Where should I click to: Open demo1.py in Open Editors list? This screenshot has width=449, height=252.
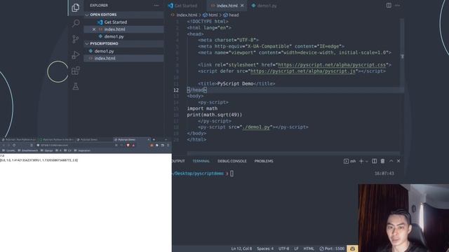click(123, 36)
